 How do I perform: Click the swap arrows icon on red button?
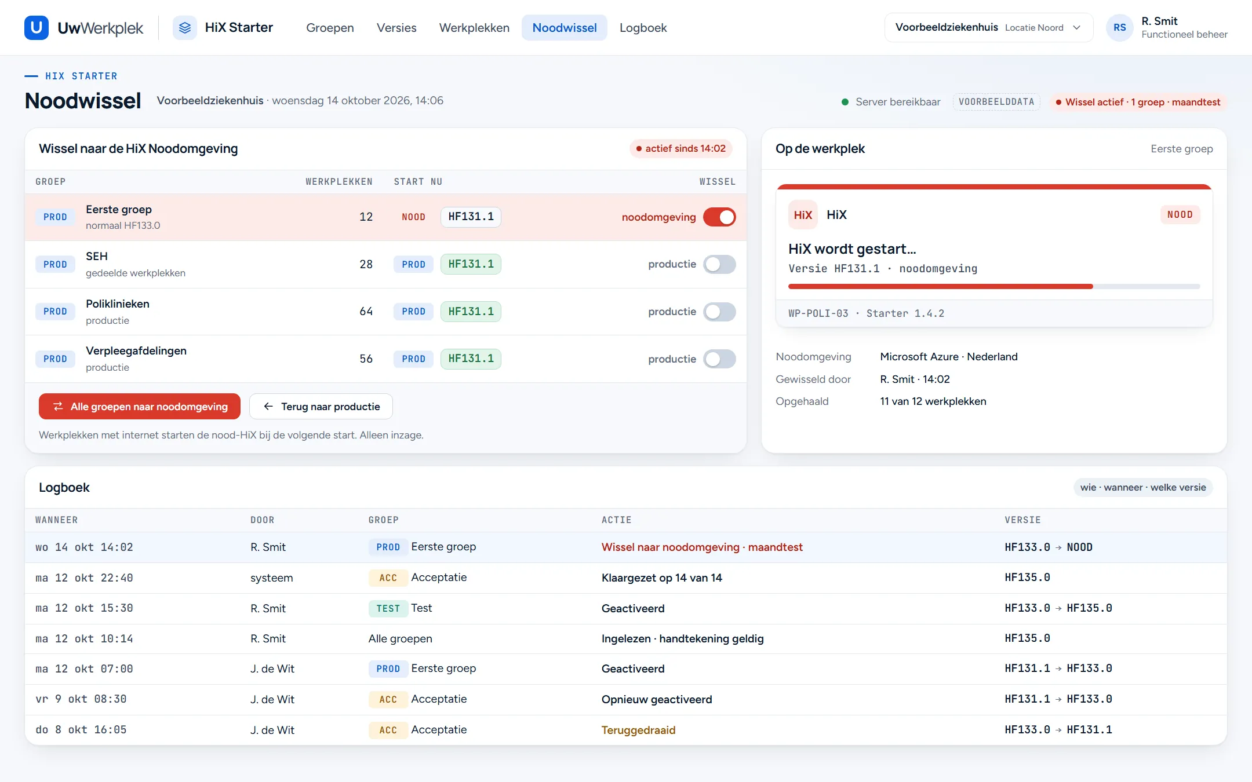pyautogui.click(x=58, y=407)
